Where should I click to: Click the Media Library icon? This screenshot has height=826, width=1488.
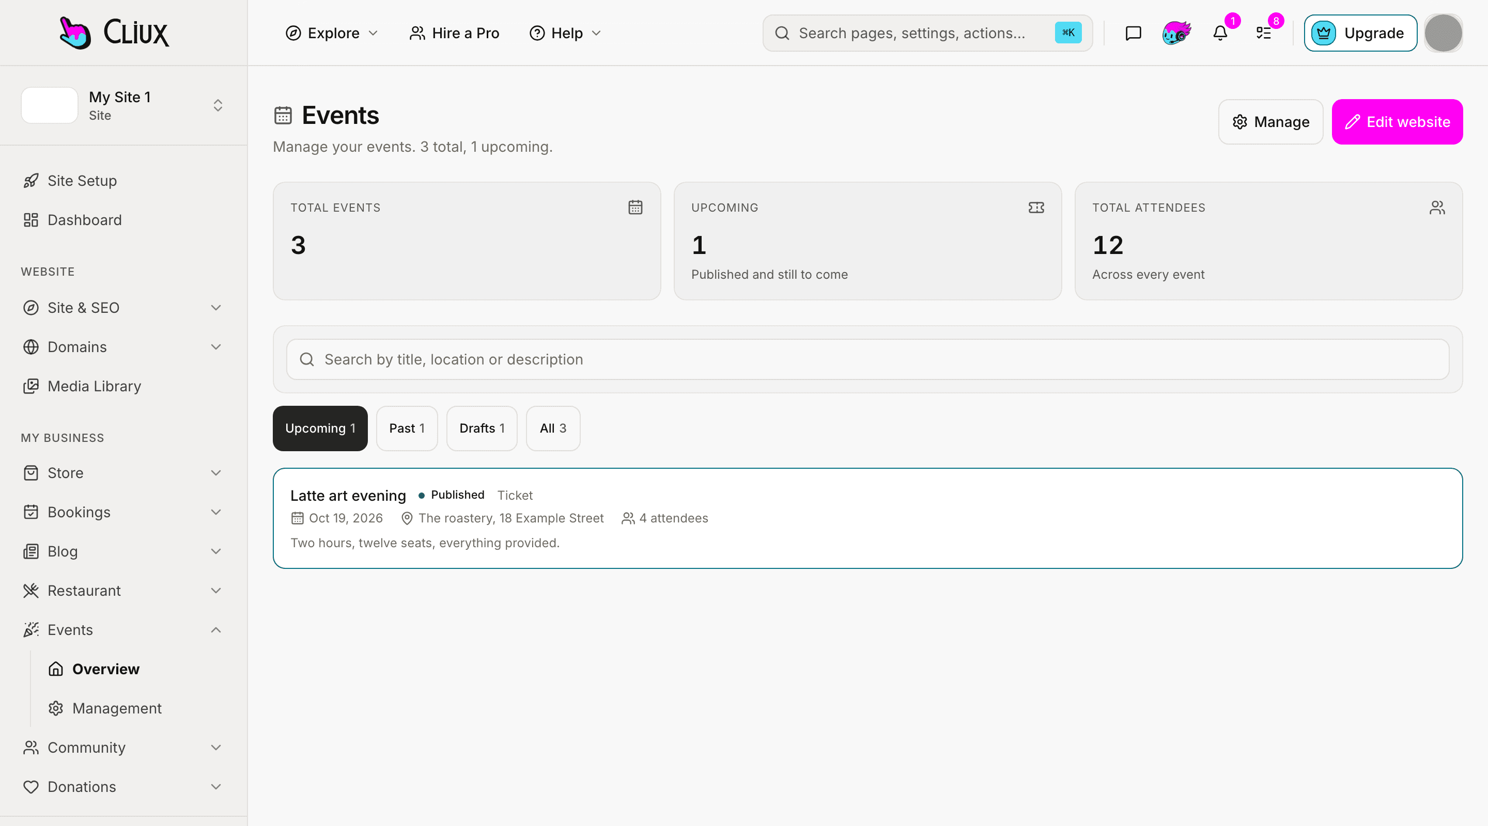tap(30, 386)
